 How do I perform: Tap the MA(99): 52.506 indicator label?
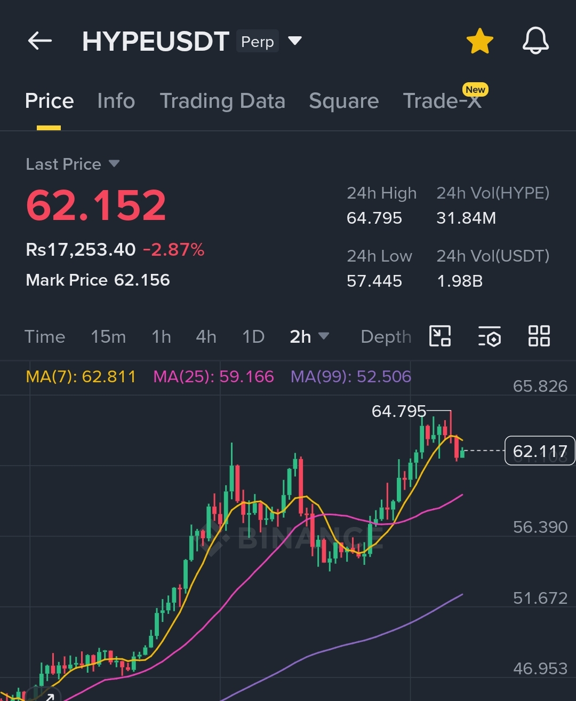click(x=351, y=377)
